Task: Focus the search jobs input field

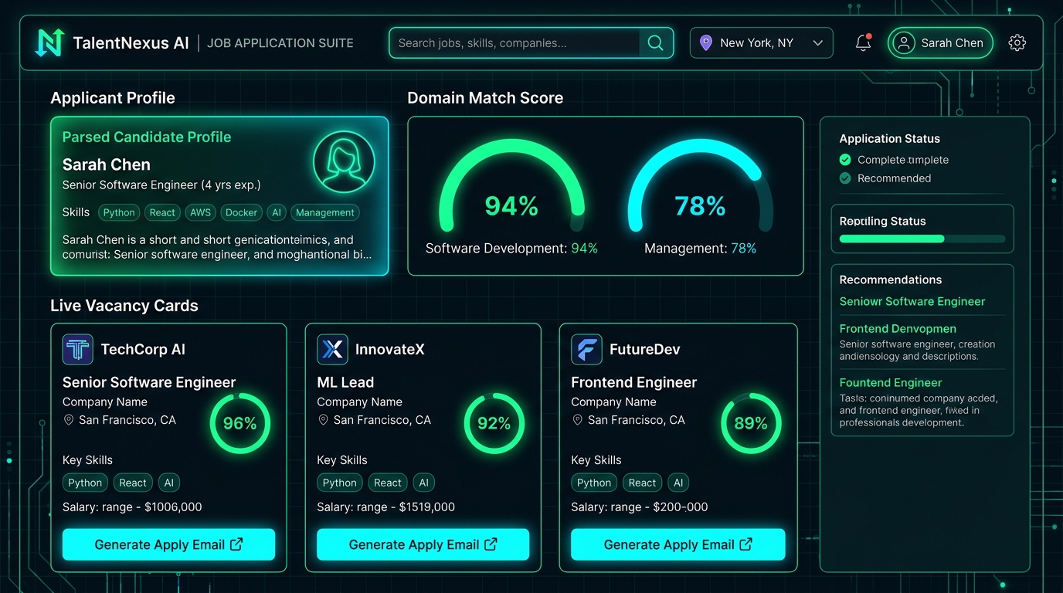Action: pyautogui.click(x=515, y=43)
